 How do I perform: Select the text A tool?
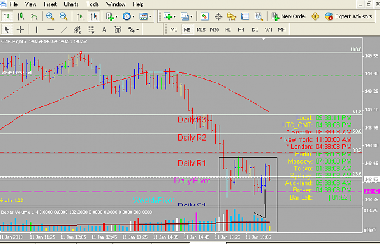[x=104, y=30]
